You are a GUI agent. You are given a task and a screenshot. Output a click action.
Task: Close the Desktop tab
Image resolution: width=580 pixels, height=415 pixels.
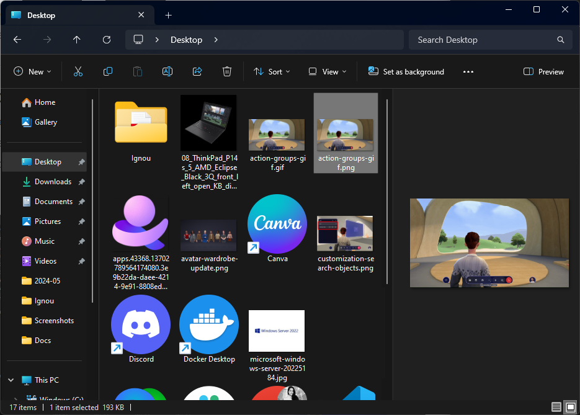coord(141,15)
